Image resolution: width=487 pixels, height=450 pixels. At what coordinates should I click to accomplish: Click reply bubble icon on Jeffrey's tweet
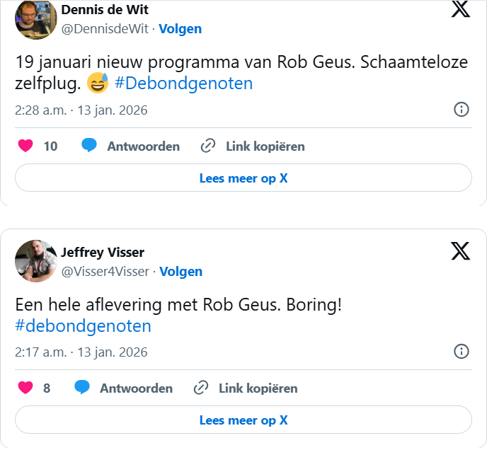coord(82,388)
